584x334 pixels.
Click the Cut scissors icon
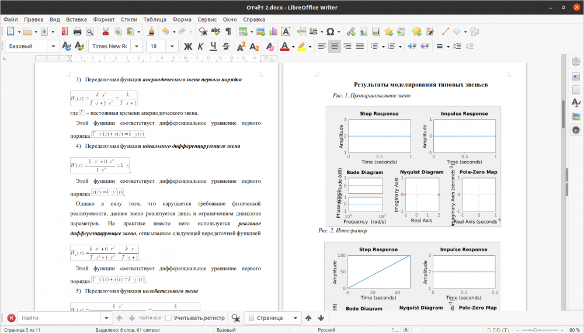(x=106, y=32)
